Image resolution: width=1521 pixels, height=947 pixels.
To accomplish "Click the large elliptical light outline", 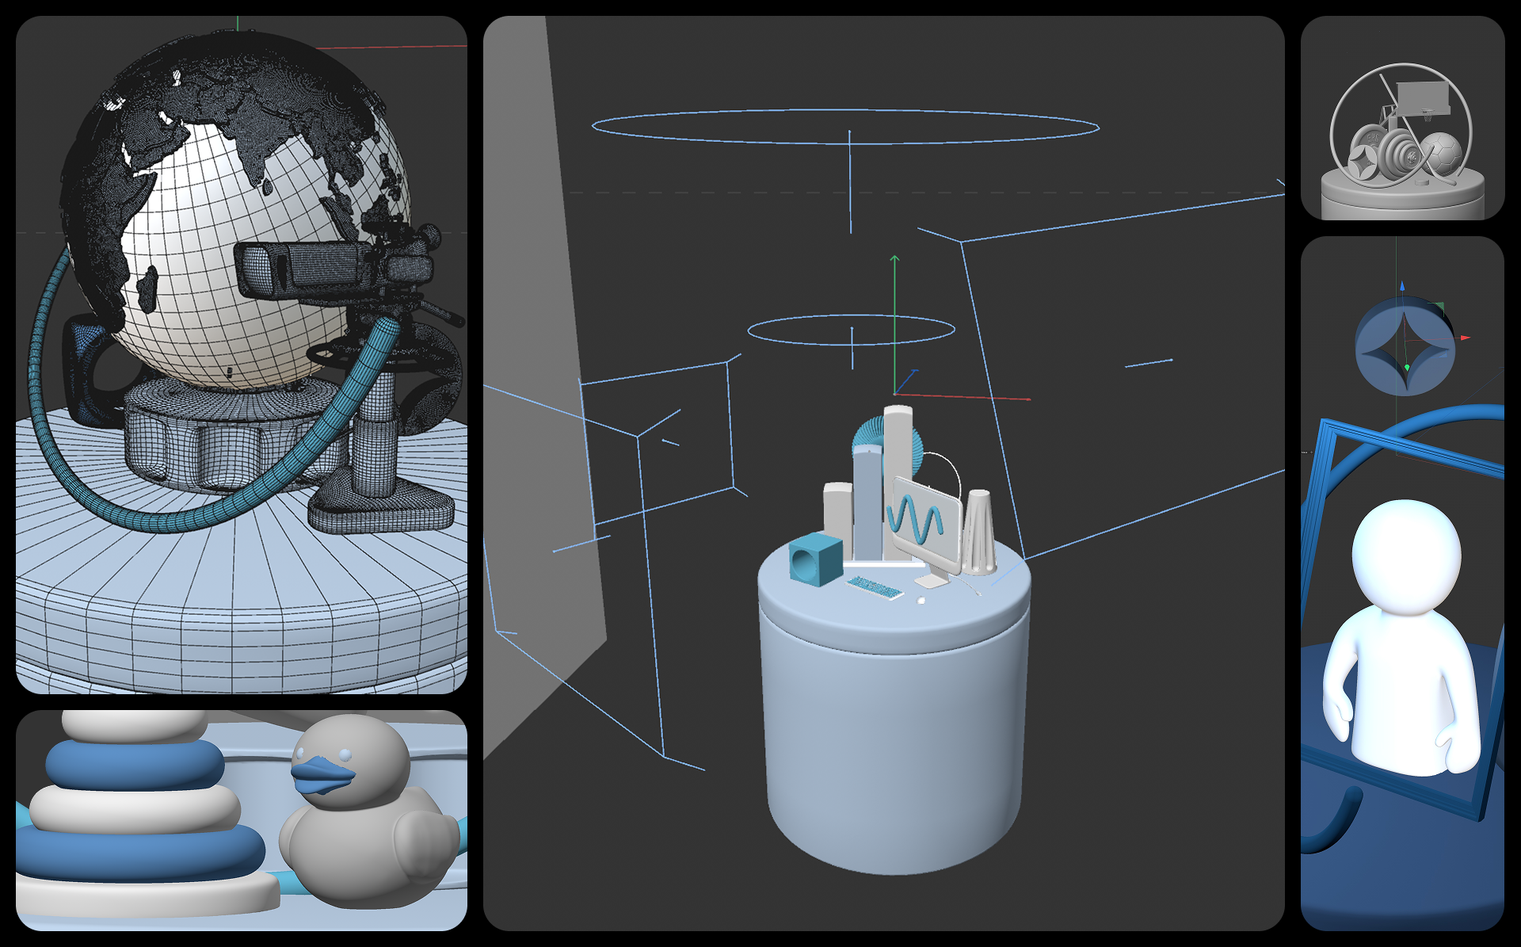I will tap(845, 127).
